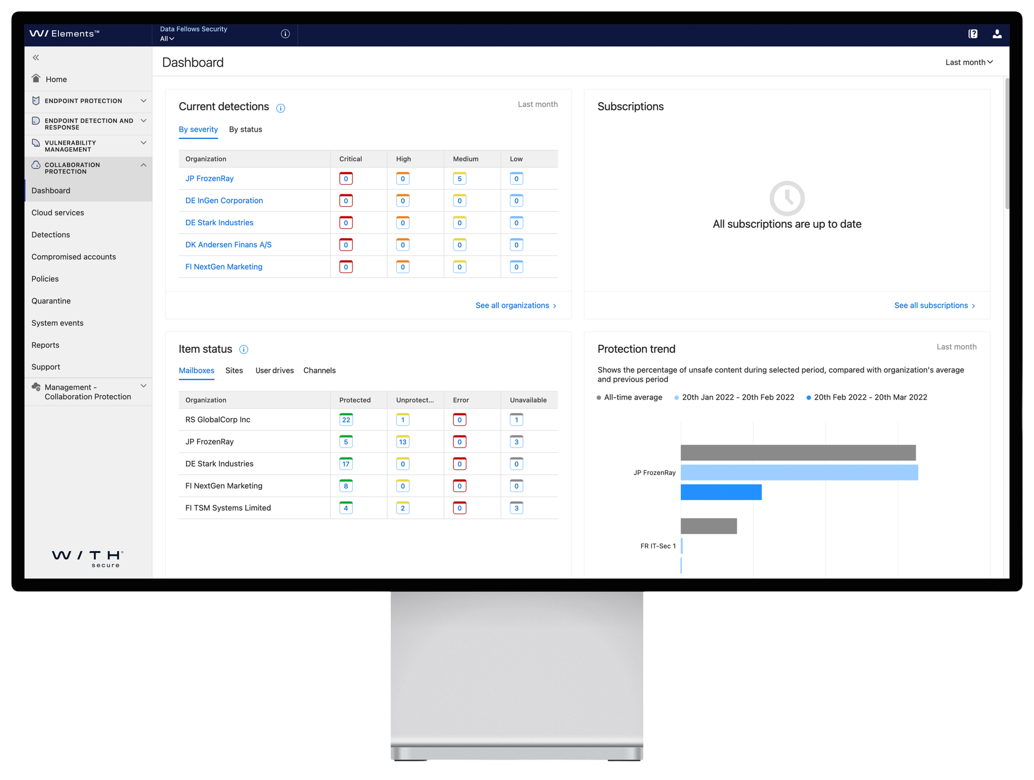Open the Home page from the sidebar
1034x780 pixels.
57,79
